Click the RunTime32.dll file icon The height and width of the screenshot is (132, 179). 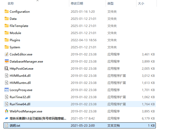[x=7, y=97]
